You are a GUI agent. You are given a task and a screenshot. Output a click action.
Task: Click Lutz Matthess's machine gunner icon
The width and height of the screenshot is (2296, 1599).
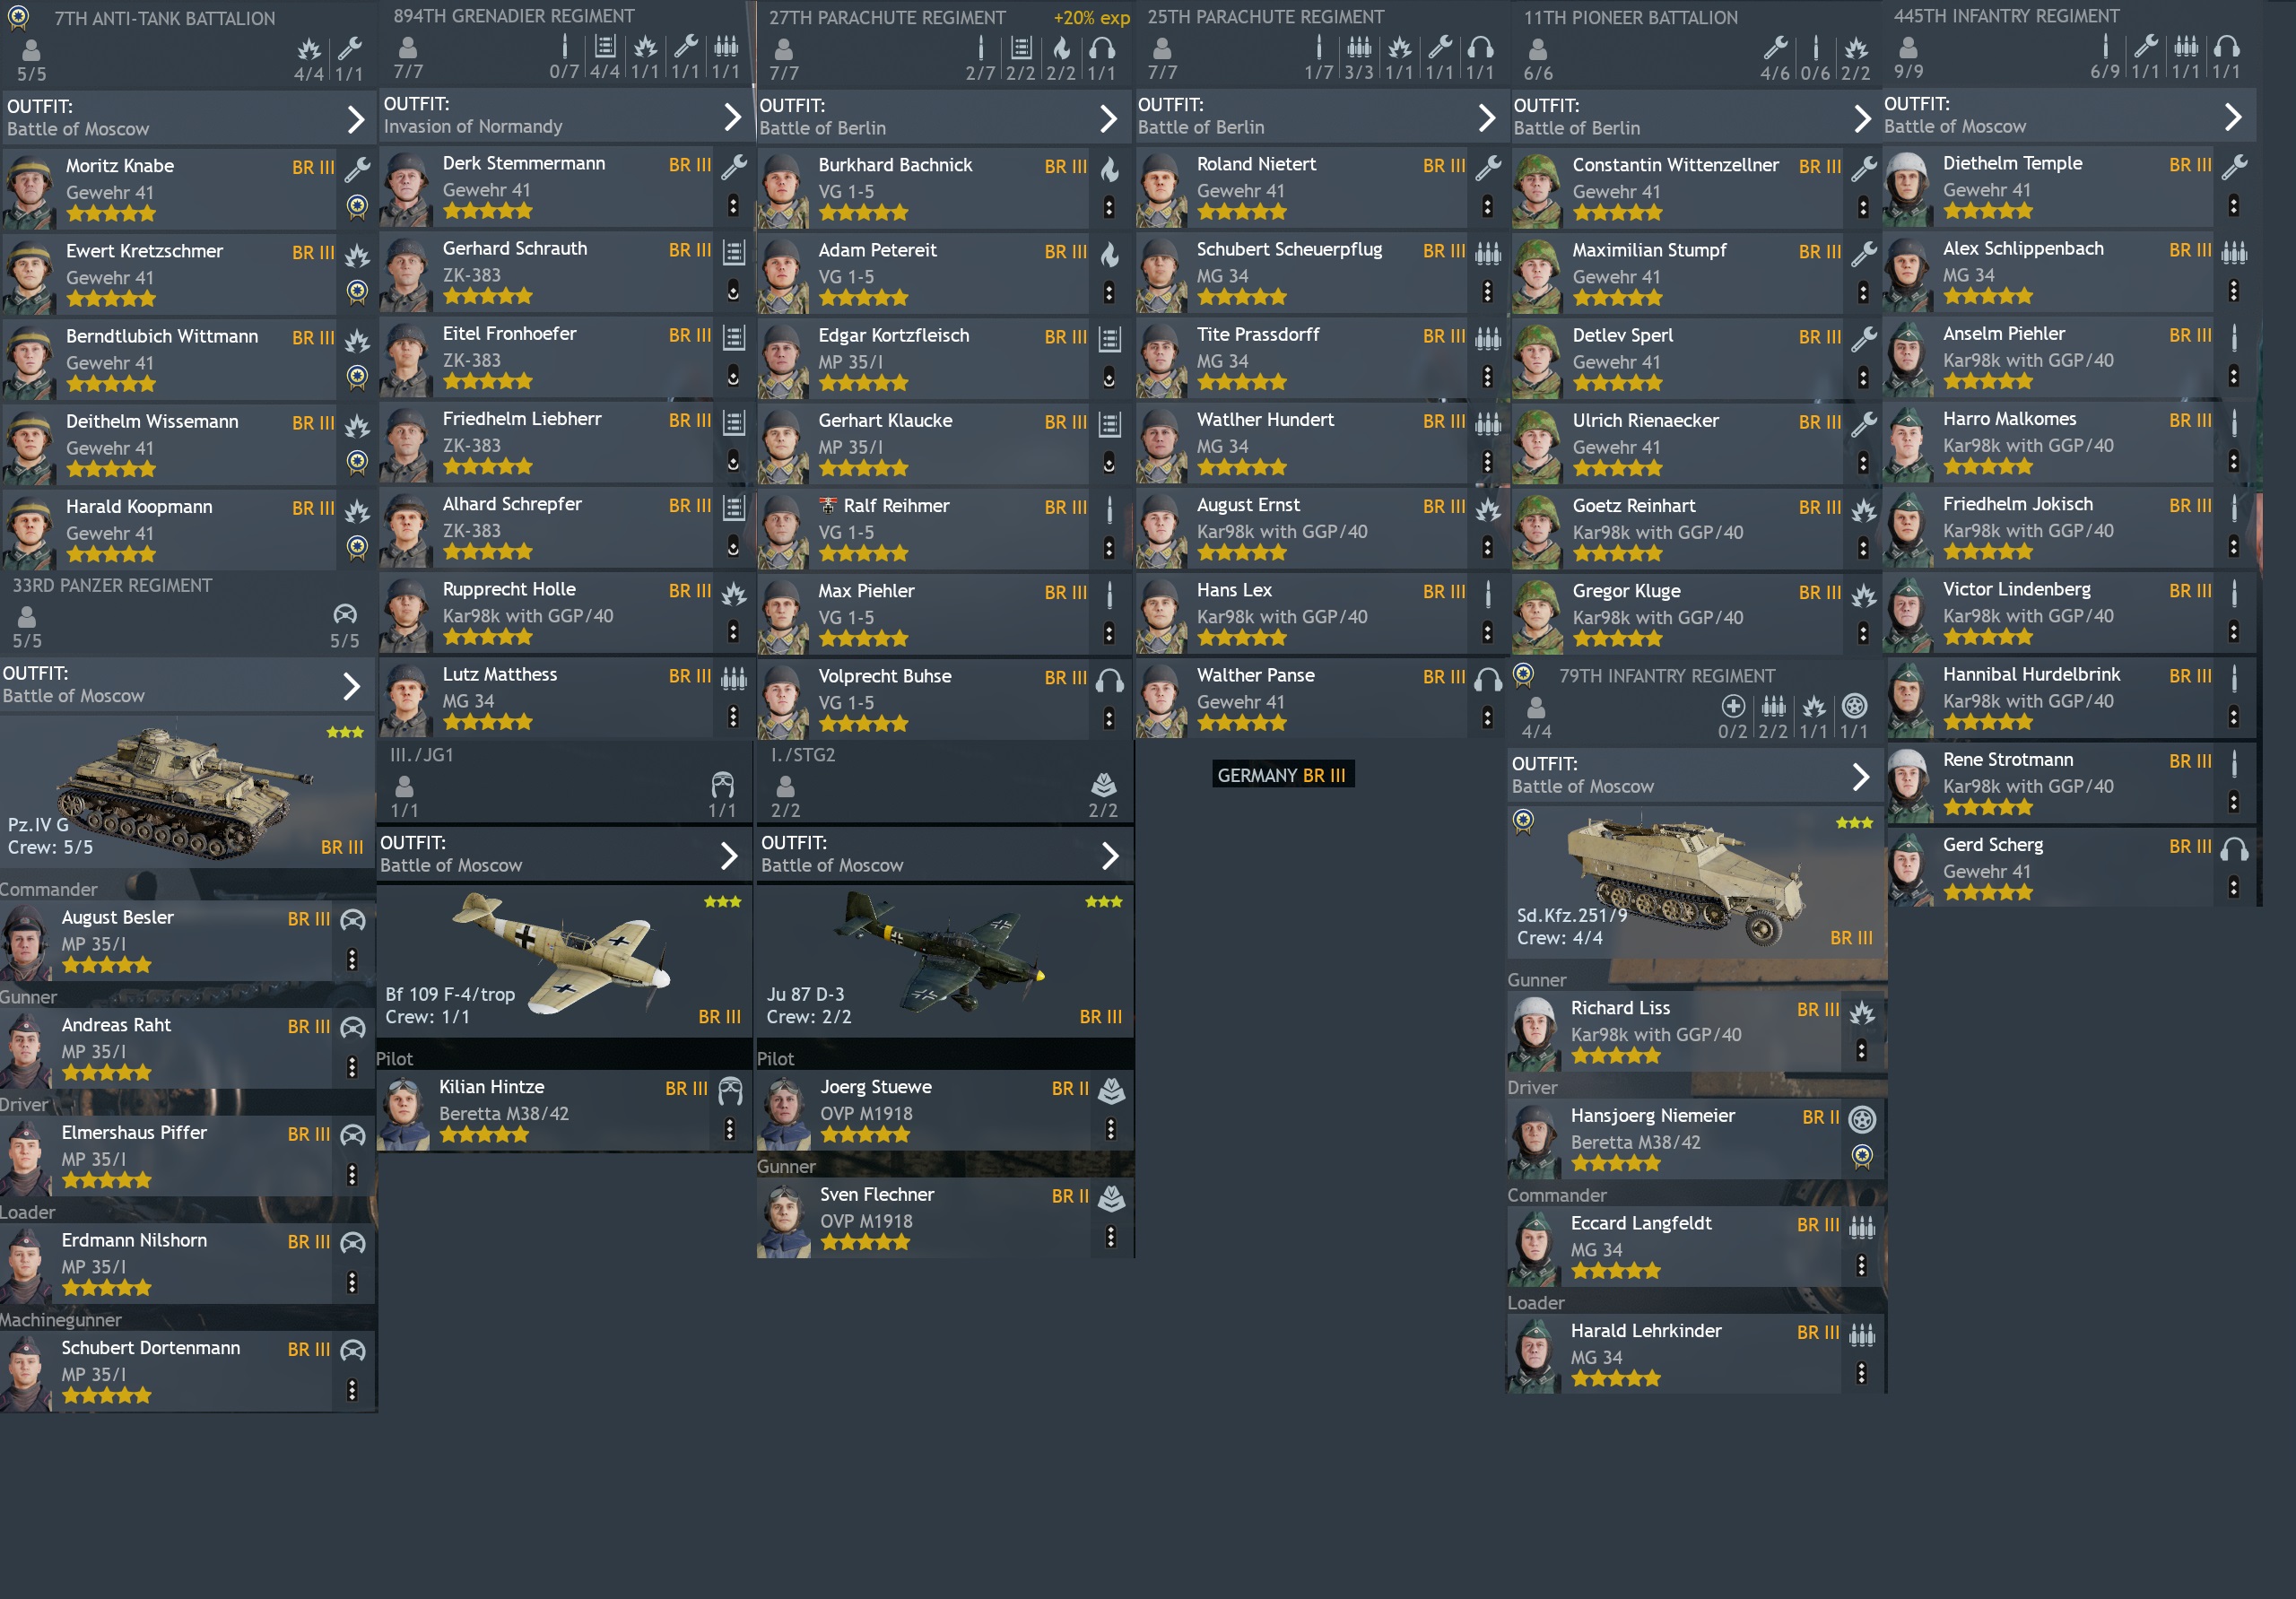734,678
